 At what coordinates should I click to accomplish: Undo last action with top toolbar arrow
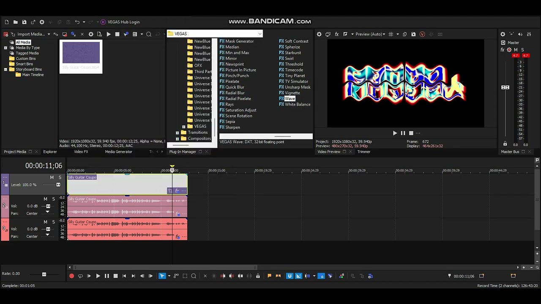tap(77, 22)
